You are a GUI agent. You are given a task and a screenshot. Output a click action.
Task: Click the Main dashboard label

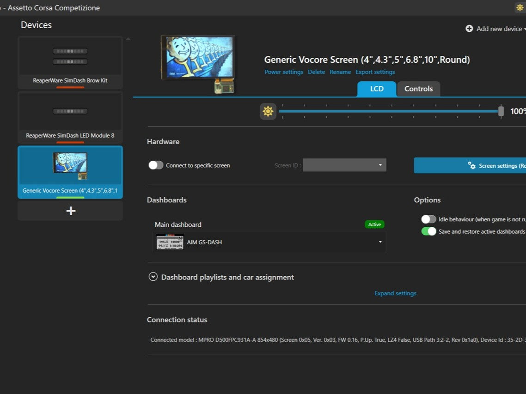coord(178,224)
